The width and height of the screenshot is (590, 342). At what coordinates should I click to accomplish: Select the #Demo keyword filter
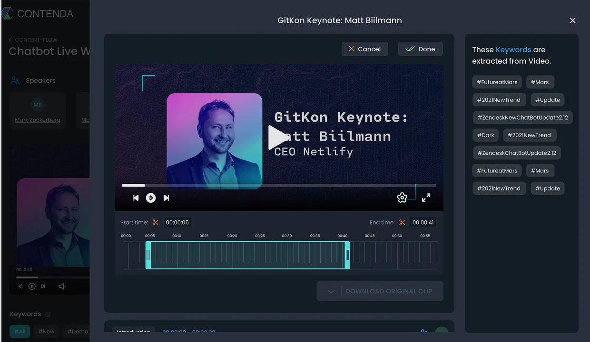point(77,332)
